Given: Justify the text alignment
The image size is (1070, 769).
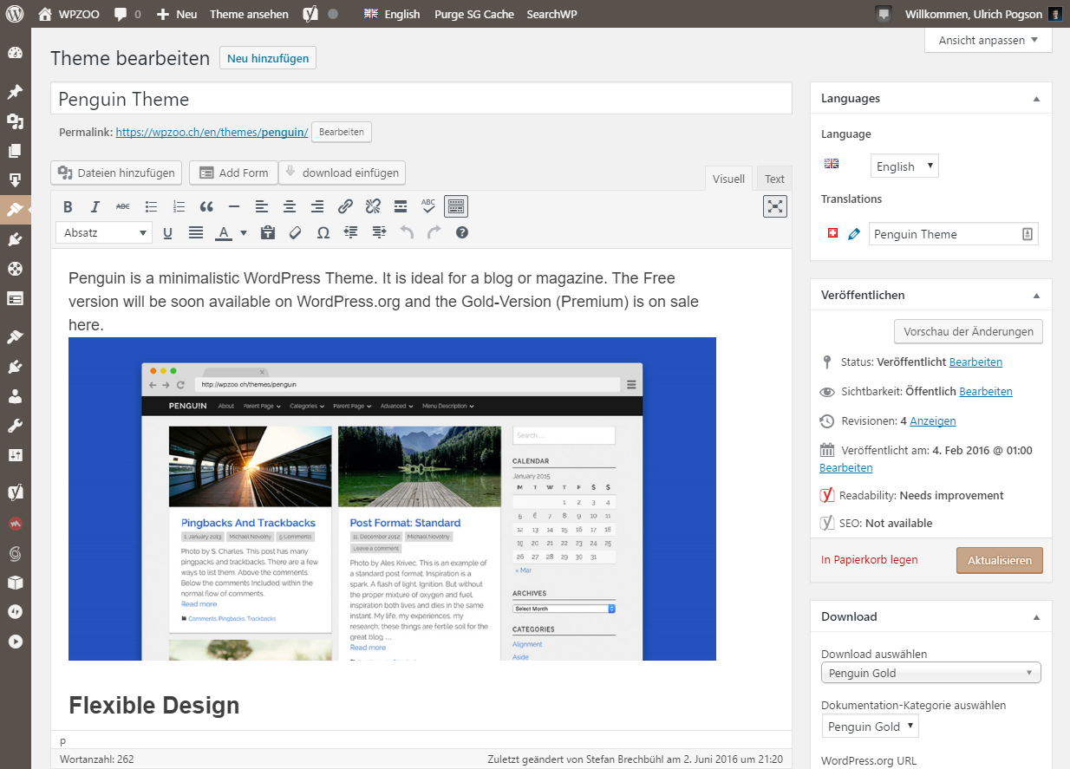Looking at the screenshot, I should point(195,232).
